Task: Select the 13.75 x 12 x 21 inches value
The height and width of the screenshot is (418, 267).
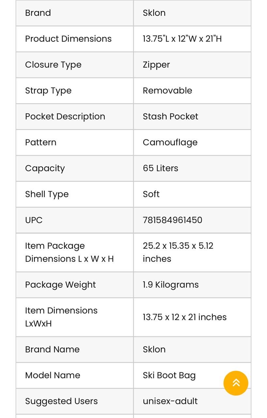Action: click(x=185, y=317)
